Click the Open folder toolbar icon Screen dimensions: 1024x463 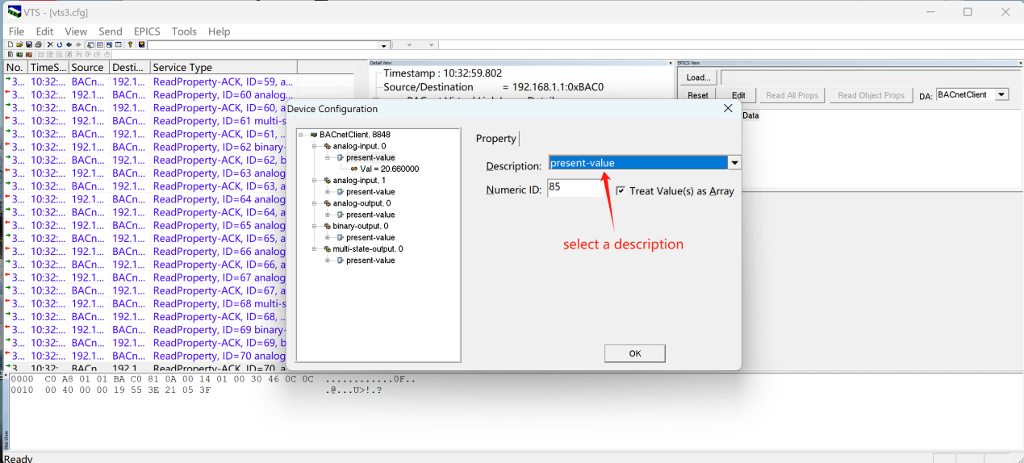[x=20, y=44]
